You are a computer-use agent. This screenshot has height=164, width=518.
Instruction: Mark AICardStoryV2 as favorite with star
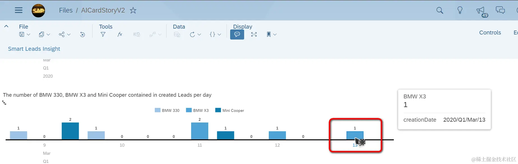point(133,10)
